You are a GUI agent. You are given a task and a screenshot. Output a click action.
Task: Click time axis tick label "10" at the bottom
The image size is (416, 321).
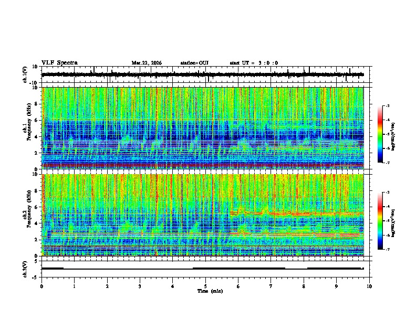[369, 286]
